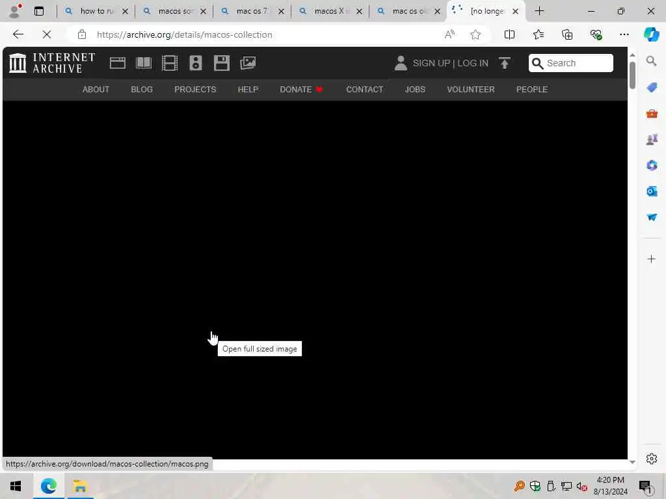Open Browser essentials heart icon

(596, 34)
